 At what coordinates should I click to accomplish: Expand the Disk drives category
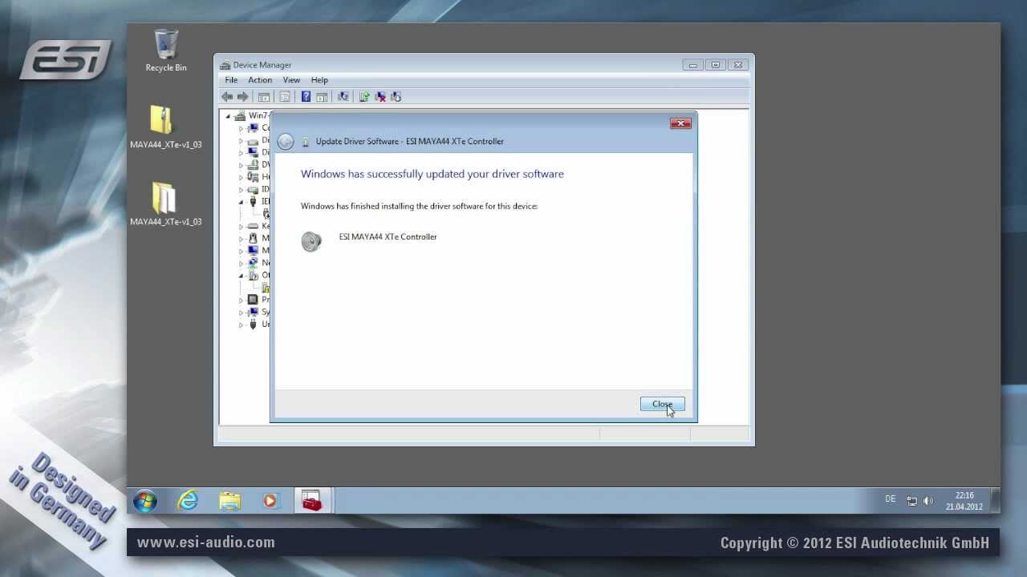point(241,140)
